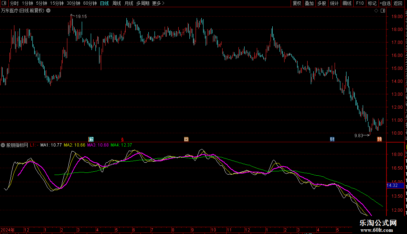Expand the 更多 period options

[x=158, y=3]
